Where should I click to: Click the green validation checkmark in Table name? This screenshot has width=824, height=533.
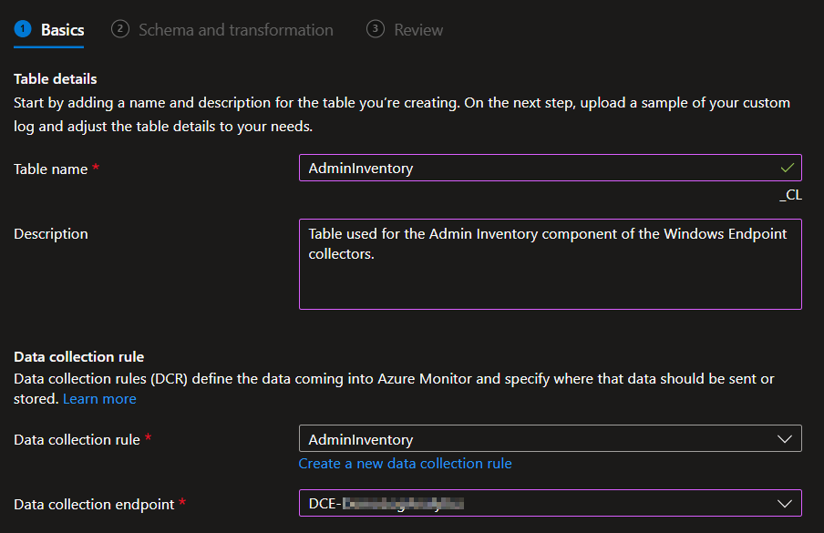point(788,168)
